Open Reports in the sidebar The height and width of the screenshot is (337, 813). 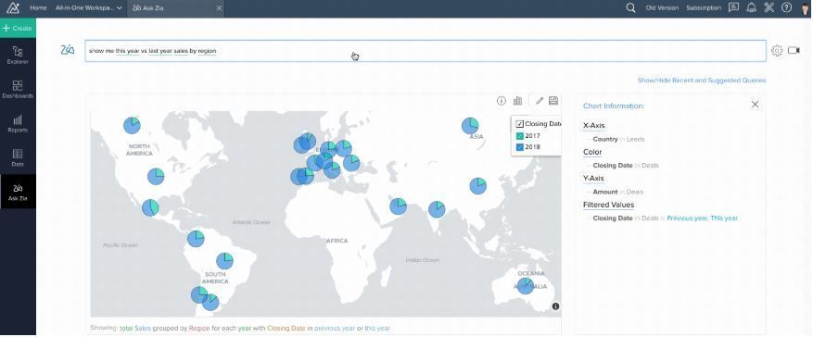tap(18, 123)
